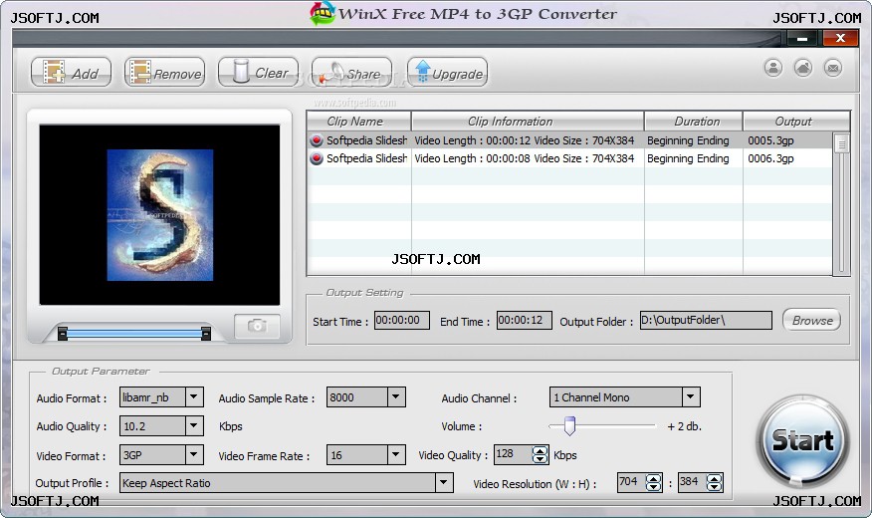Click the video height 384 spinner
Image resolution: width=872 pixels, height=518 pixels.
tap(715, 482)
